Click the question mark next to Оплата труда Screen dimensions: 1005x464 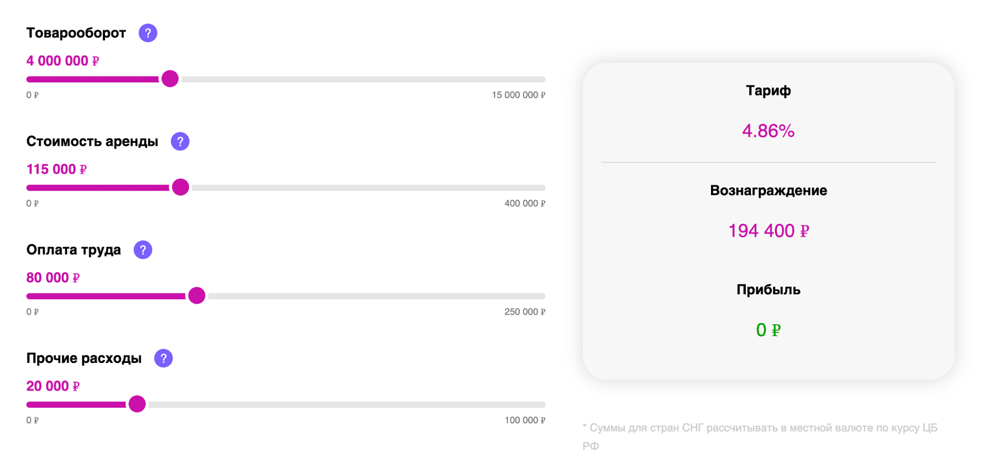coord(143,250)
